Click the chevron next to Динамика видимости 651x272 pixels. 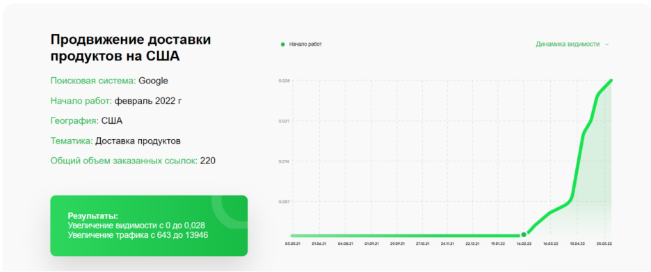coord(606,45)
